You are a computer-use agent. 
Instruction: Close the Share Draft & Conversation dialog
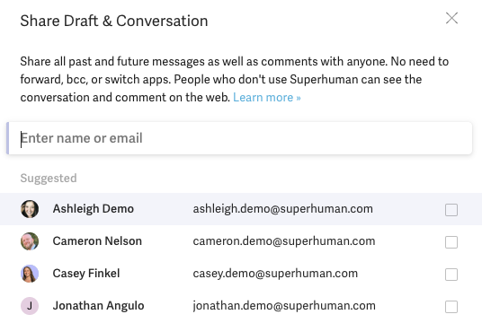[451, 18]
